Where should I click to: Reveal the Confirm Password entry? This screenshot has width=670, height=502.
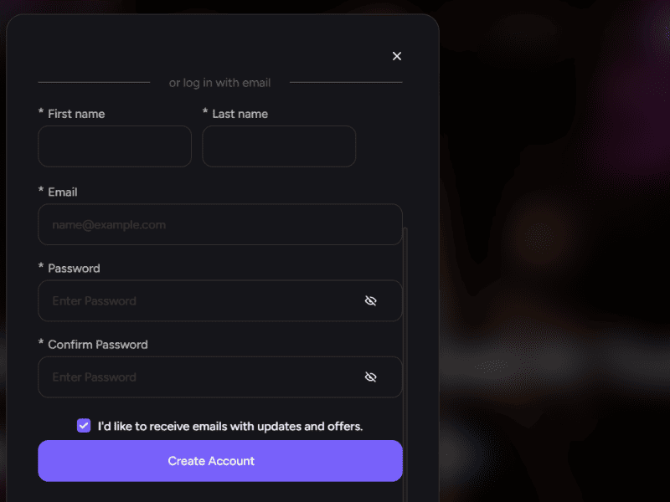(371, 377)
